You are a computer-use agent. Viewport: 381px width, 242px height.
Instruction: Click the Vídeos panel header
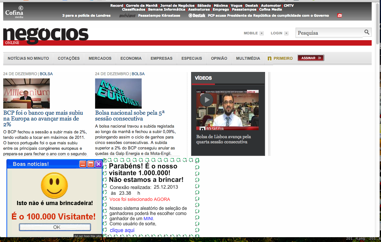click(x=228, y=78)
